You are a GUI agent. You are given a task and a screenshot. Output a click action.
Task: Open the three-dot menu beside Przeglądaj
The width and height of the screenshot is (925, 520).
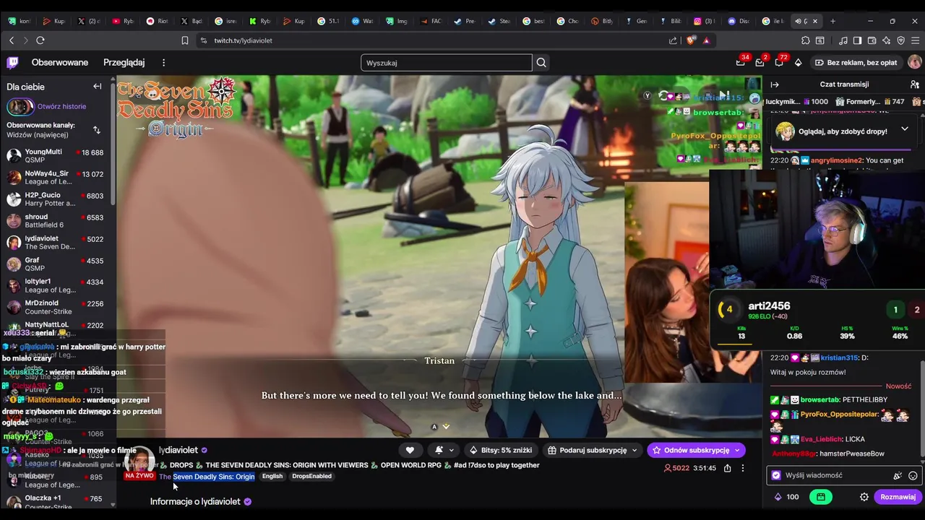[163, 63]
